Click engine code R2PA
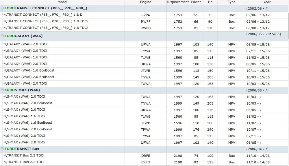Image resolution: width=289 pixels, height=166 pixels. click(x=146, y=15)
